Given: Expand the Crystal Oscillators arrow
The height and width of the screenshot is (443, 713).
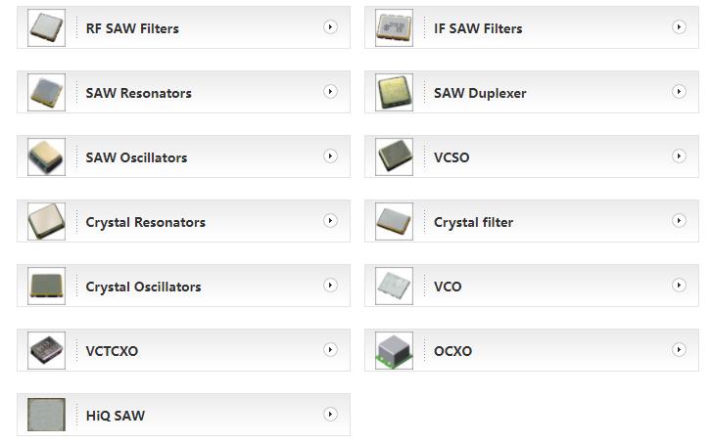Looking at the screenshot, I should point(330,286).
